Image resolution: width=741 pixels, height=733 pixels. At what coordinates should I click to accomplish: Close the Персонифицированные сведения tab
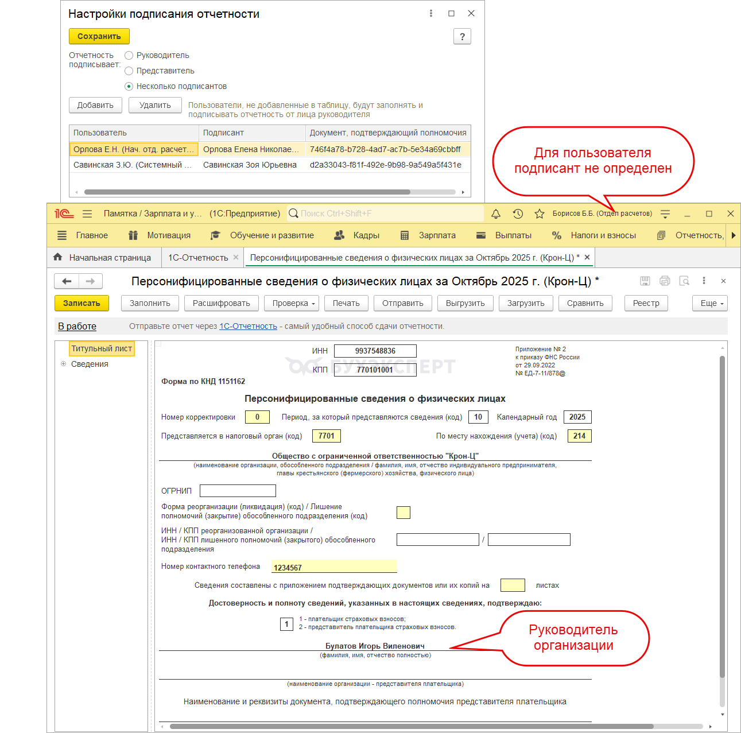click(x=587, y=257)
